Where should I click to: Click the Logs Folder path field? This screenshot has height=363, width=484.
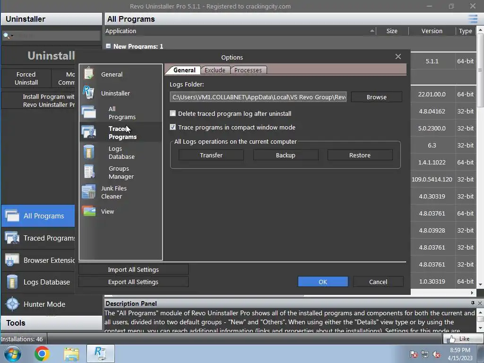pos(258,97)
